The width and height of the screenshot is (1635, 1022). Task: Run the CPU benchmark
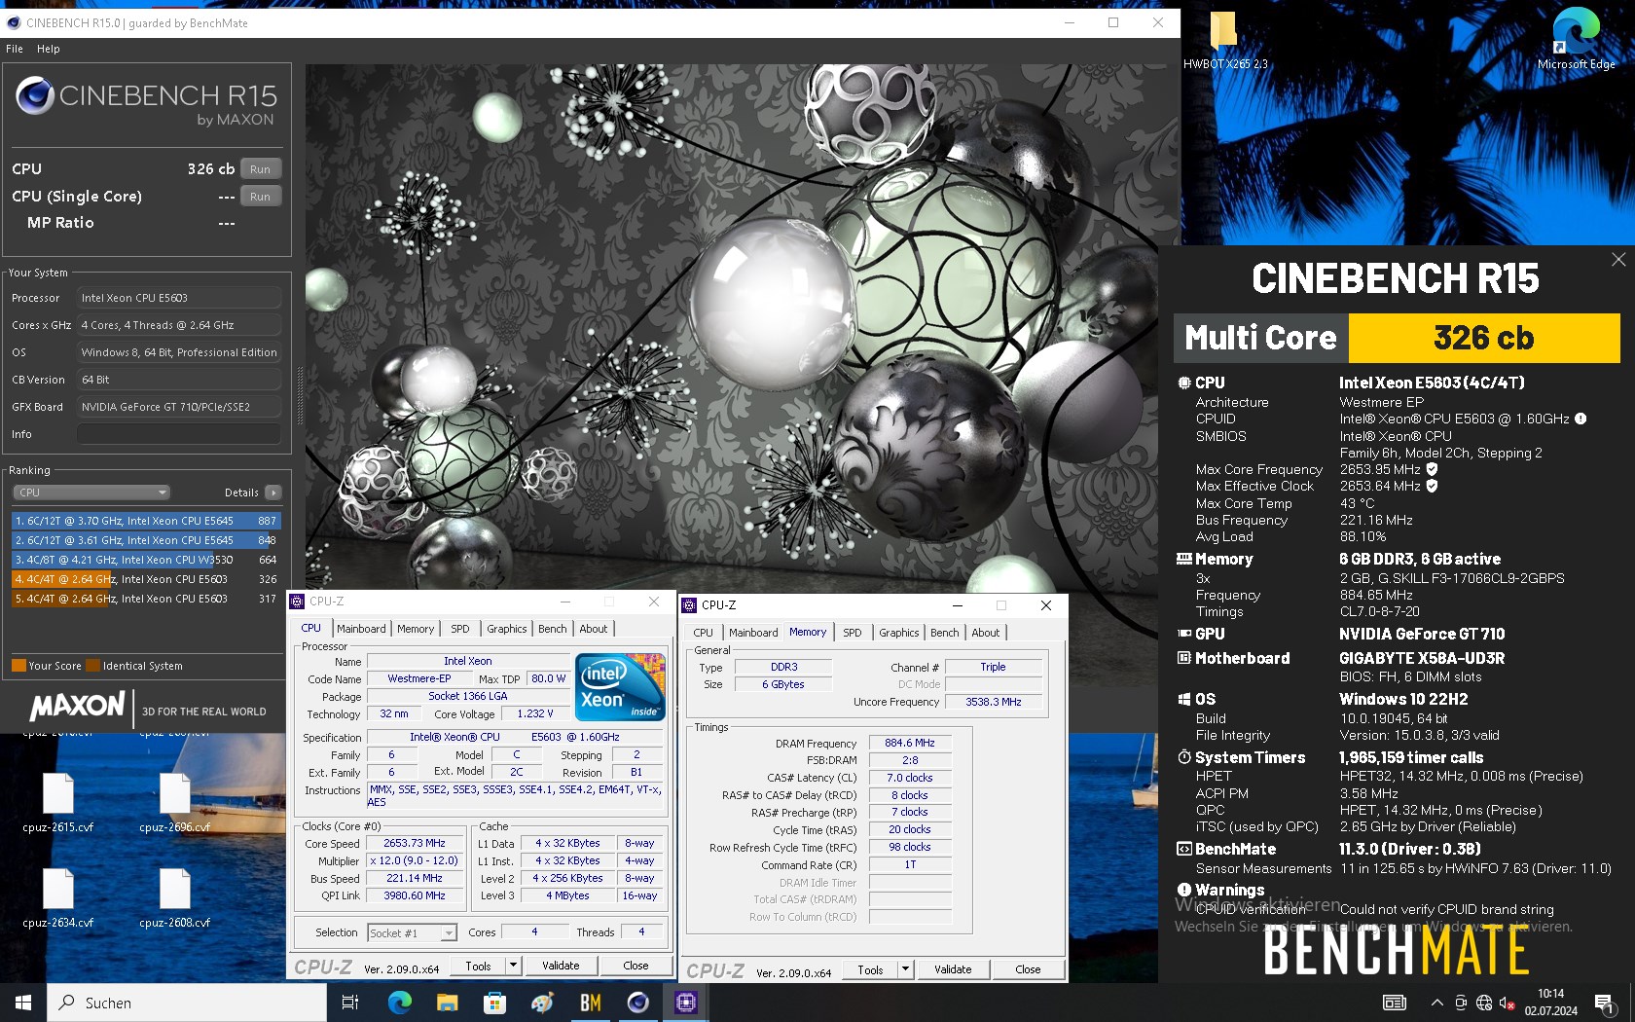click(260, 168)
